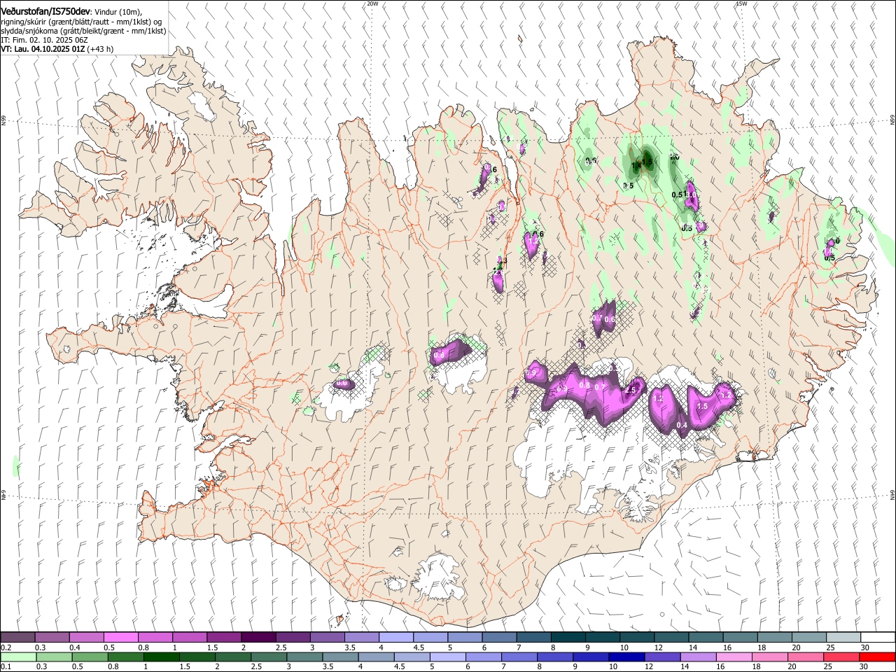Pick the pale green bottom-row swatch between 0.1 and 0.3
Viewport: 896px width, 672px height.
pyautogui.click(x=18, y=657)
